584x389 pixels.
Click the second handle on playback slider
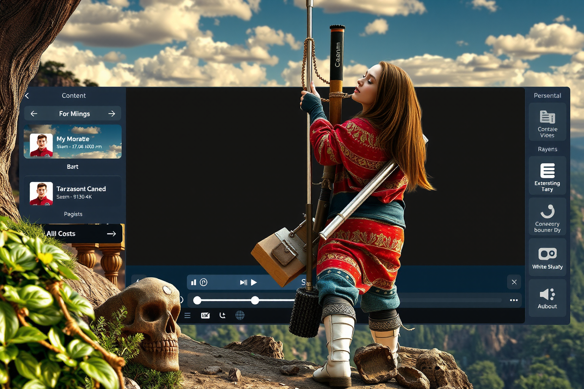coord(255,300)
